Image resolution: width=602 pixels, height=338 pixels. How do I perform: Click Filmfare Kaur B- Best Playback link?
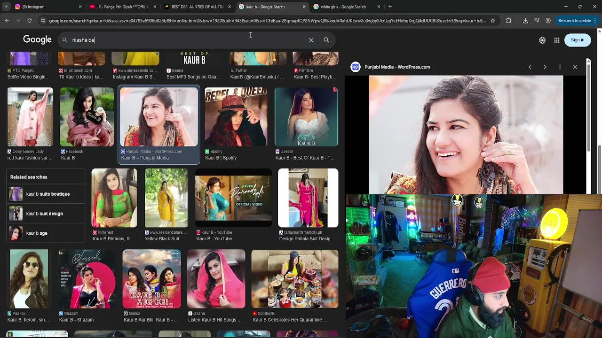click(315, 77)
